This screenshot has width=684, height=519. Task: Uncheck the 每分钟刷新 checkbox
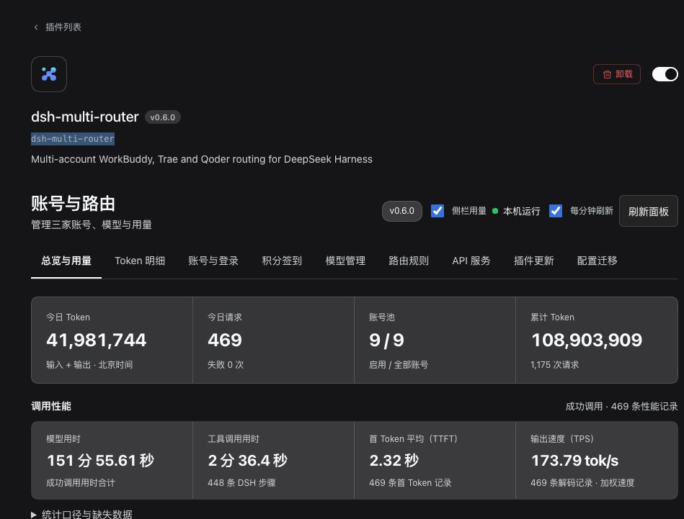coord(555,211)
